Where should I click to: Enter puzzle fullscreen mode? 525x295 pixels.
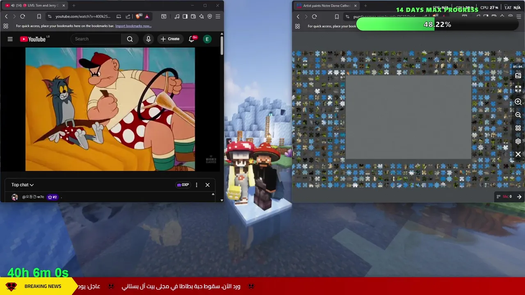click(x=518, y=88)
